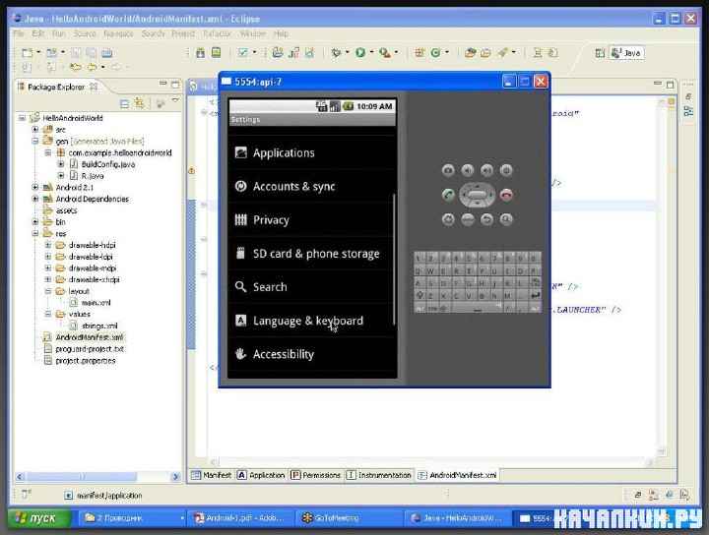Click Link with Editor icon in Package Explorer
Screen dimensions: 709x535
[x=139, y=104]
